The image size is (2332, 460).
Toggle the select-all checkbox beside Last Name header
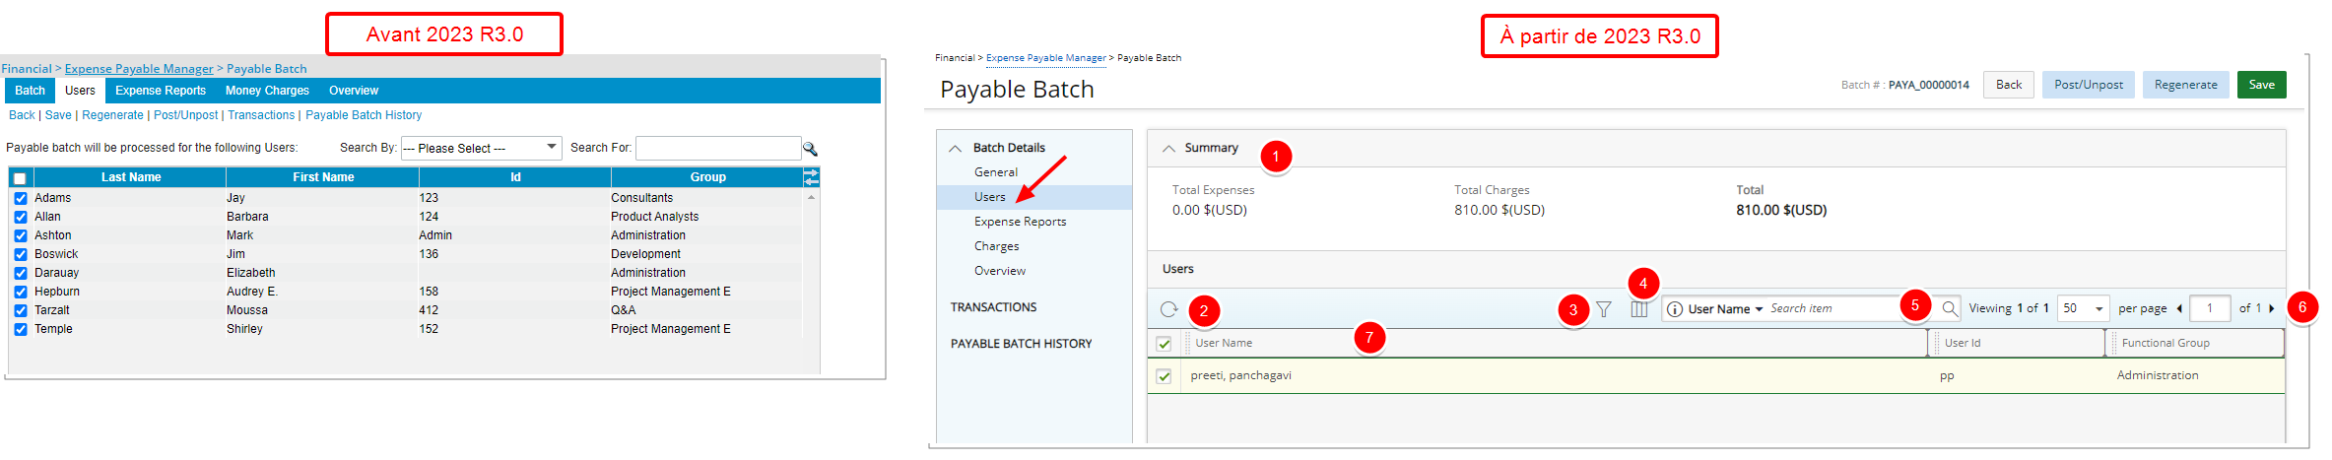20,178
